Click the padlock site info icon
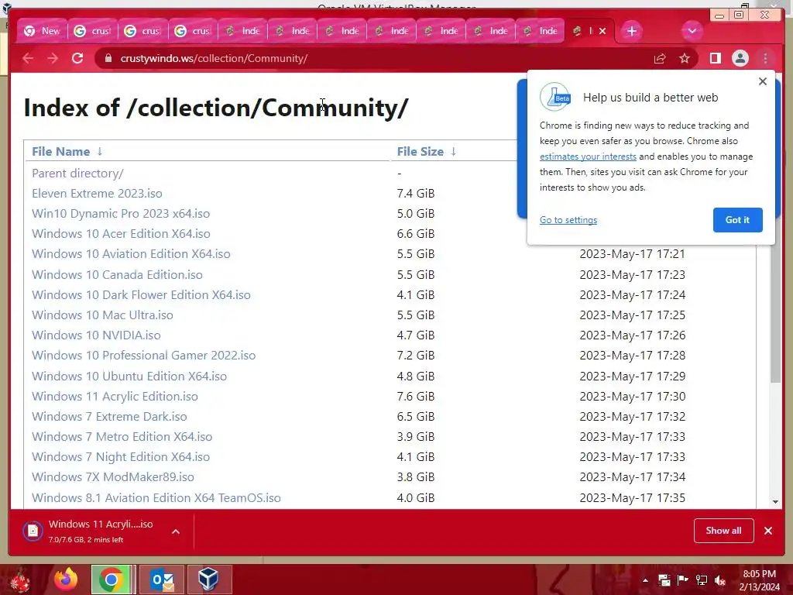 coord(108,58)
